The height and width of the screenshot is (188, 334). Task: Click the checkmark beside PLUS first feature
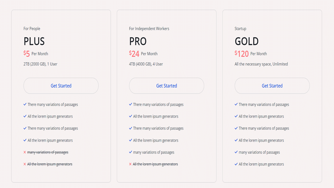[25, 104]
